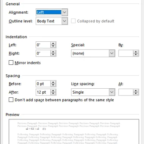The image size is (144, 144).
Task: Increase Right indentation with up arrow
Action: coord(53,52)
